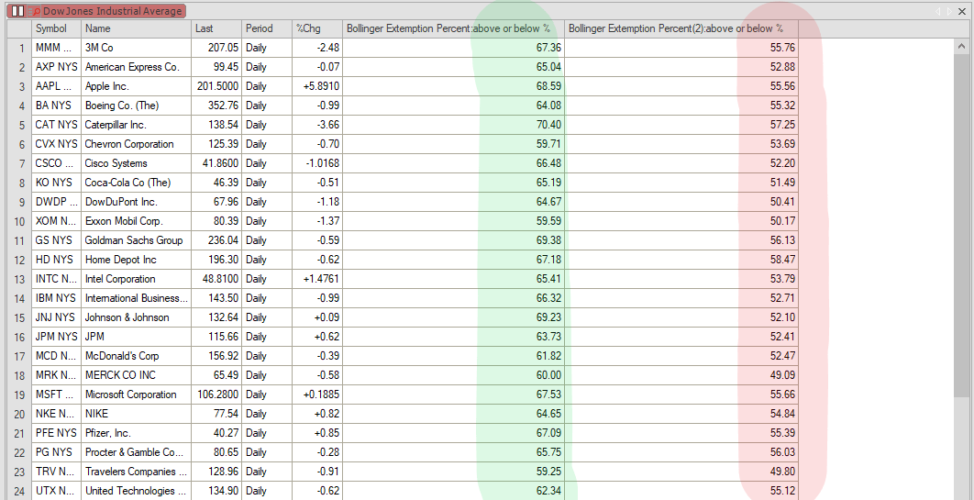Click the Johnson & Johnson name cell

point(136,317)
